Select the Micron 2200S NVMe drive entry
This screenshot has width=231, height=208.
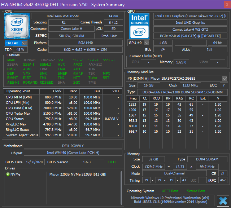coord(78,174)
